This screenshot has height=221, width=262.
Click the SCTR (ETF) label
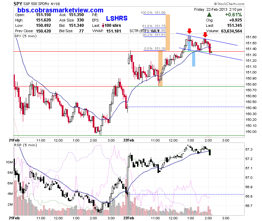point(139,31)
